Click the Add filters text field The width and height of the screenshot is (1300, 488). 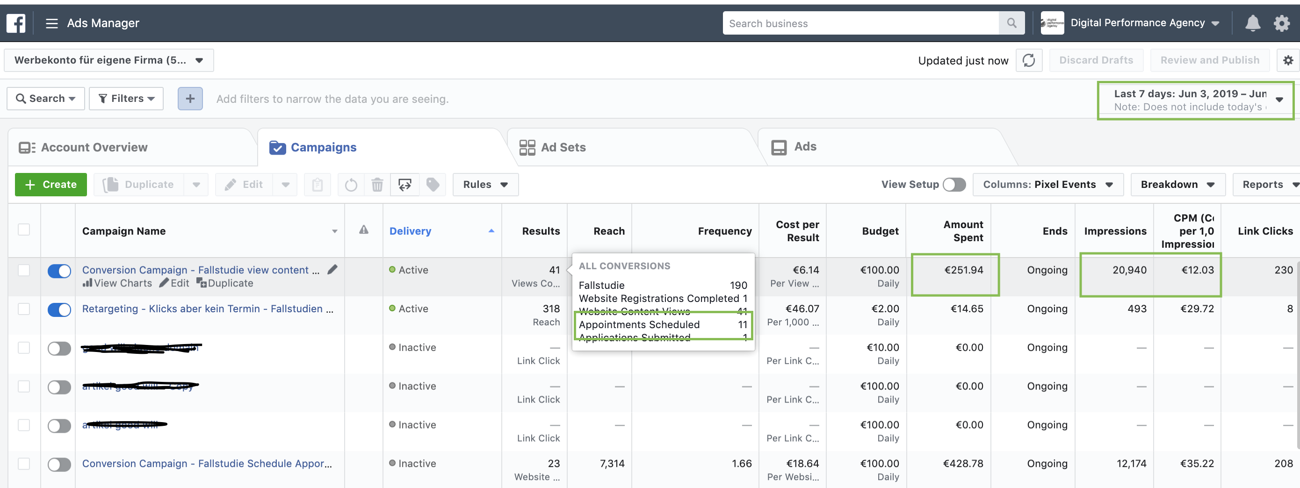(x=332, y=100)
